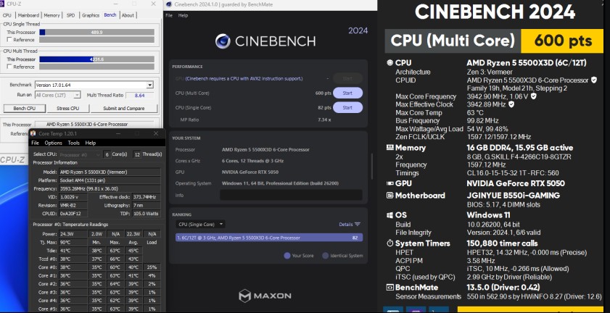
Task: Open the File menu in Cinebench
Action: click(169, 15)
